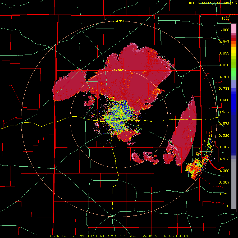Pick the light pink top color bar segment
The height and width of the screenshot is (238, 238).
click(x=234, y=28)
